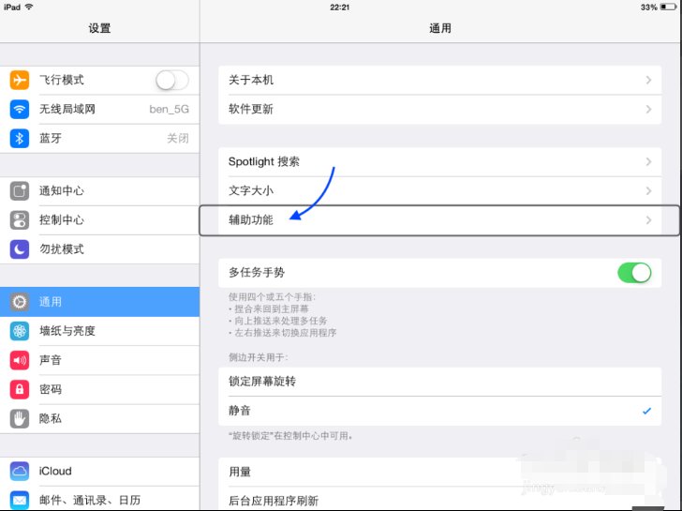The image size is (682, 511).
Task: Tap the Bluetooth icon
Action: click(20, 139)
